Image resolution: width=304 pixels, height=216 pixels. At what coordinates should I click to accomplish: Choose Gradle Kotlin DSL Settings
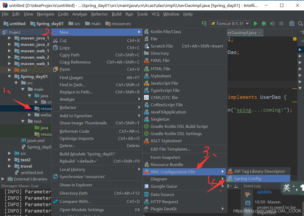[x=185, y=134]
